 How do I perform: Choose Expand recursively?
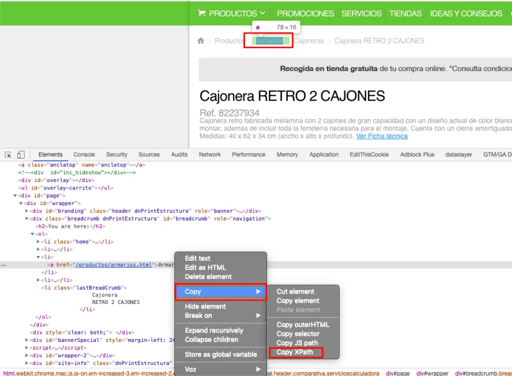pyautogui.click(x=220, y=330)
